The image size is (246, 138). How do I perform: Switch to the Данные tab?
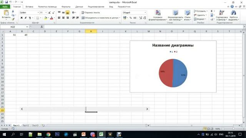click(79, 7)
